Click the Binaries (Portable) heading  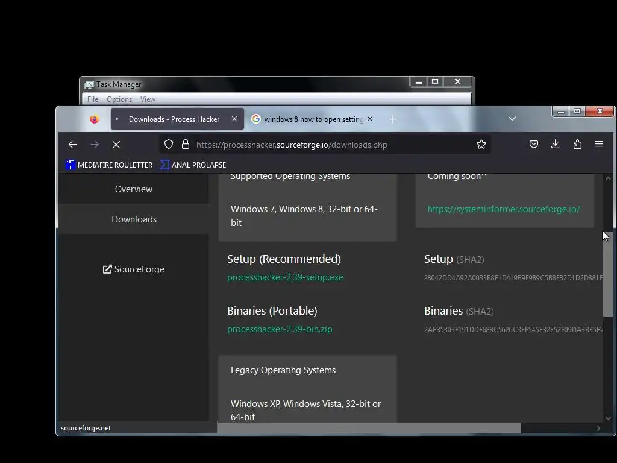coord(272,311)
